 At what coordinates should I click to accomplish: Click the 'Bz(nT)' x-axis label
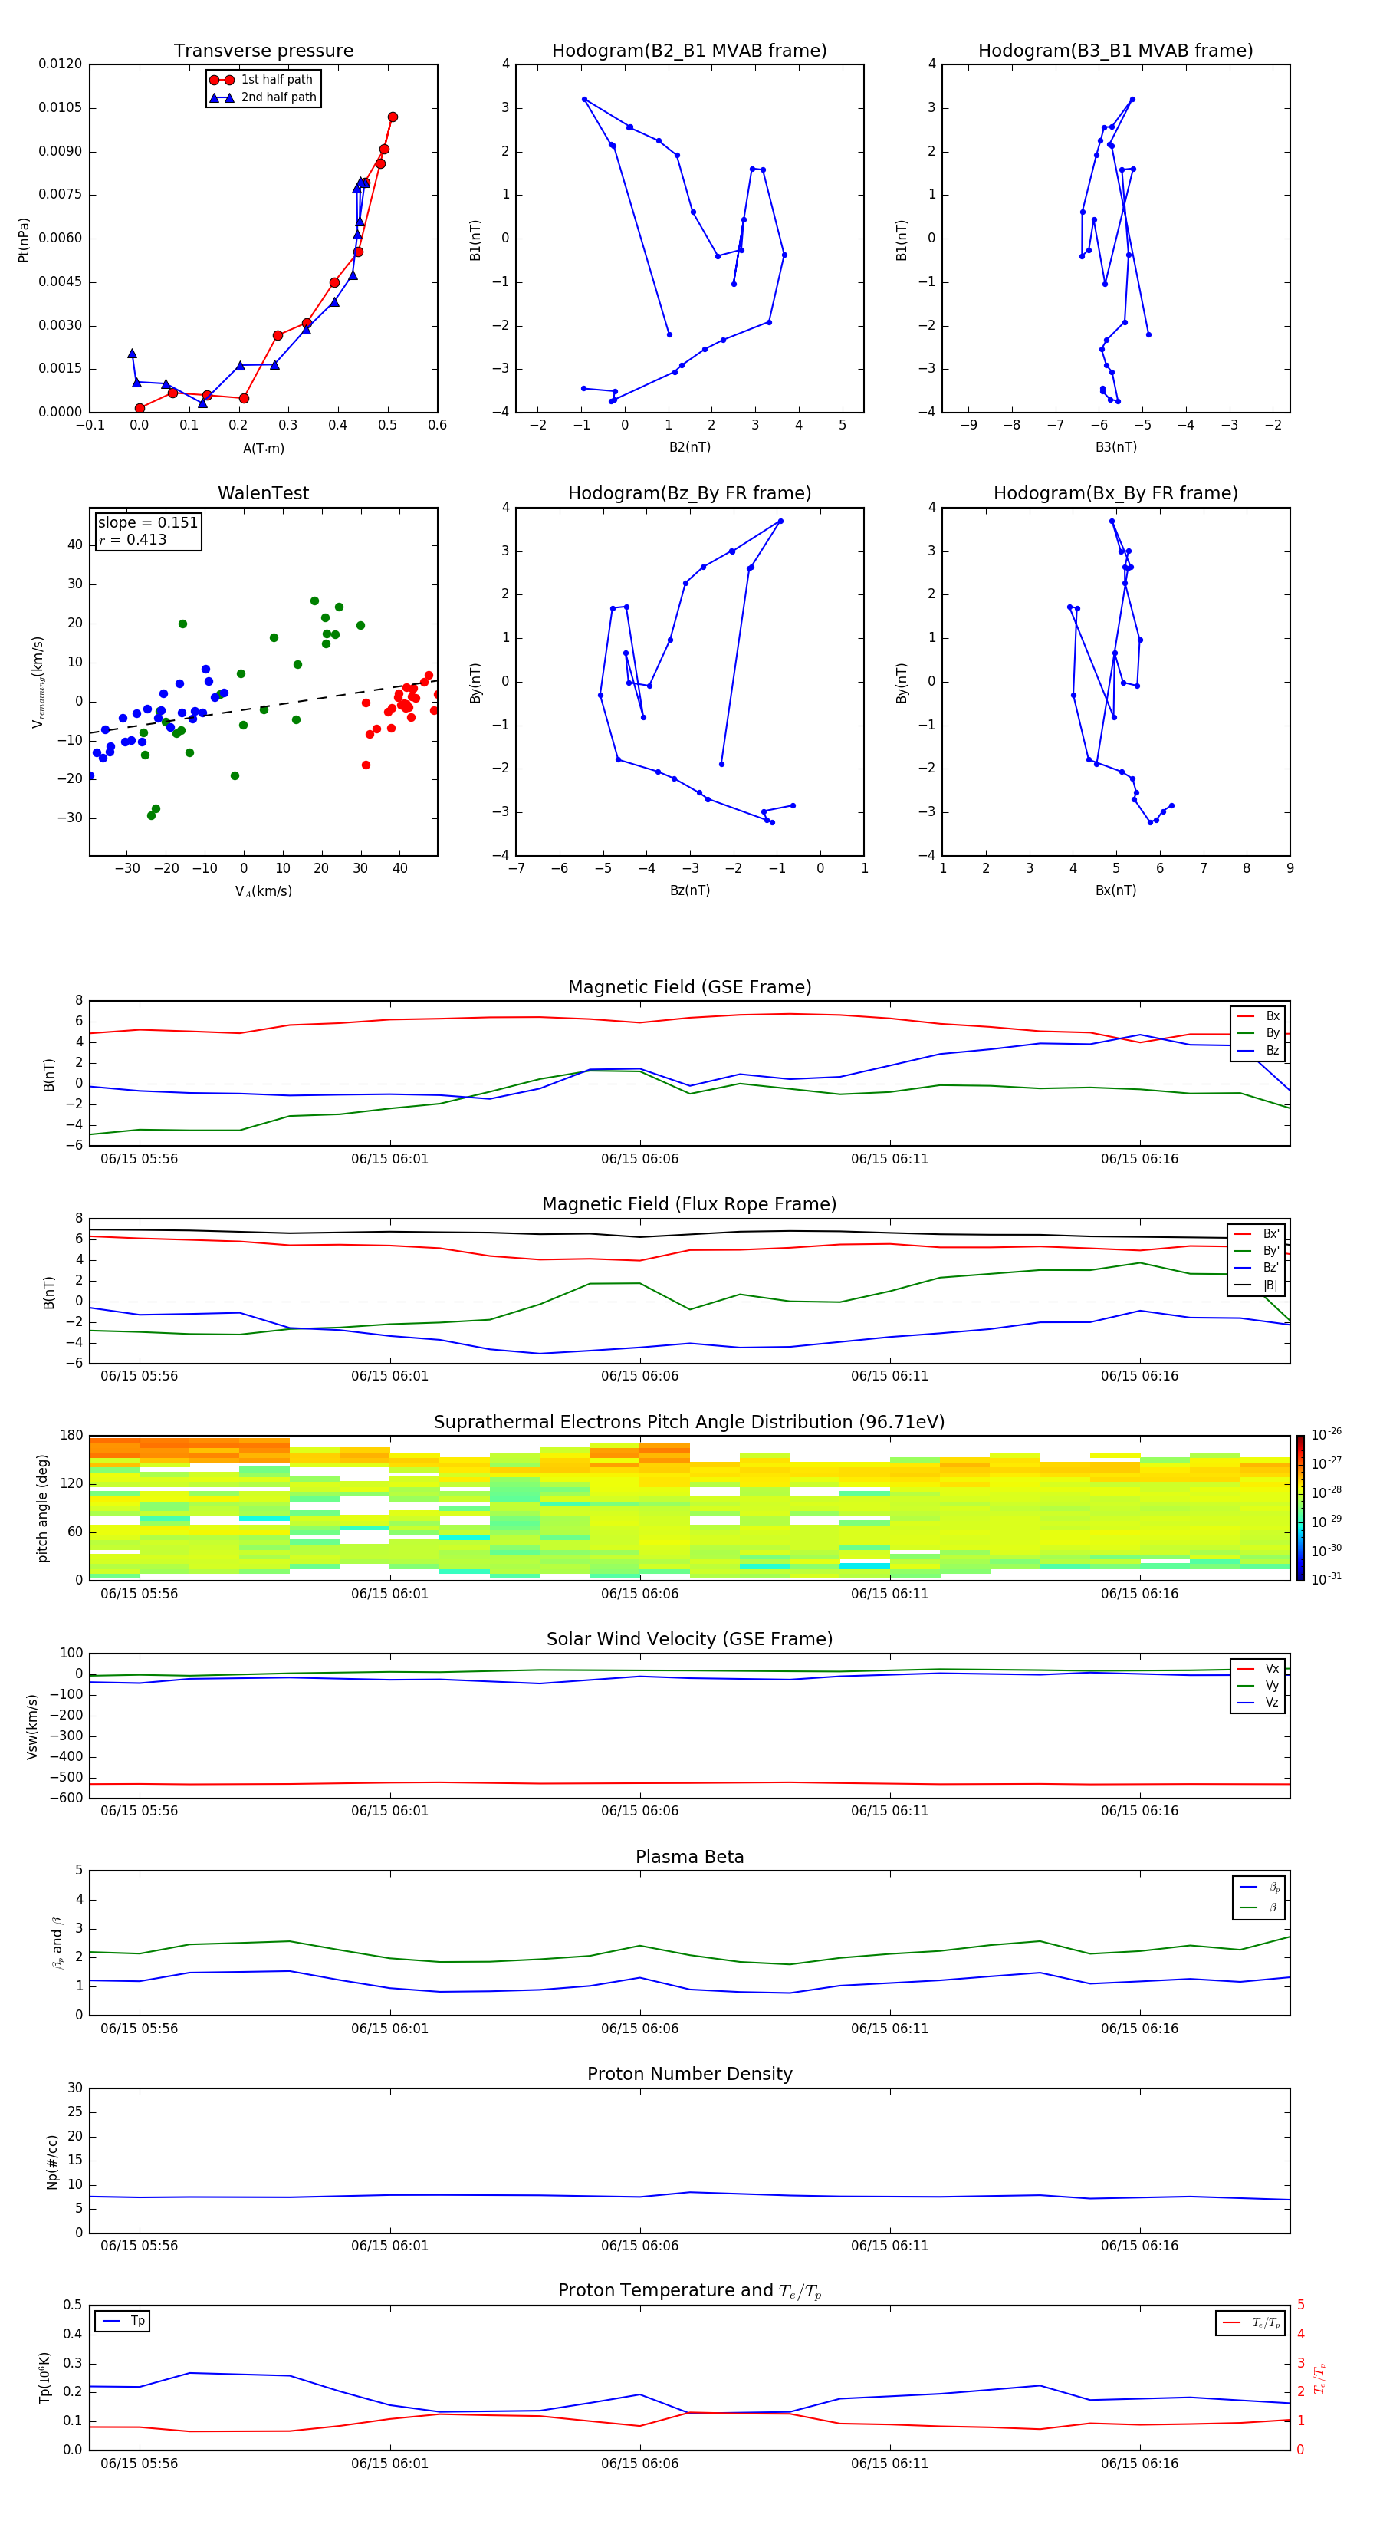[x=689, y=890]
